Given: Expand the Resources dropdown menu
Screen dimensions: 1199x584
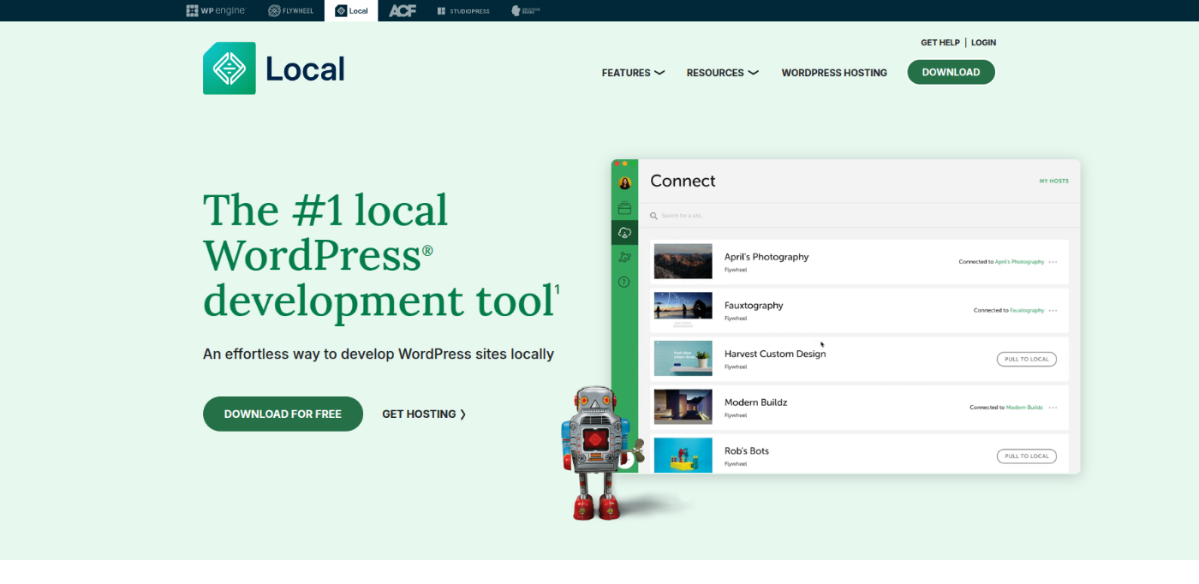Looking at the screenshot, I should [722, 73].
